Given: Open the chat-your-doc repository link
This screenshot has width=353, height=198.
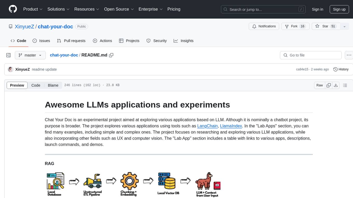Looking at the screenshot, I should coord(56,26).
